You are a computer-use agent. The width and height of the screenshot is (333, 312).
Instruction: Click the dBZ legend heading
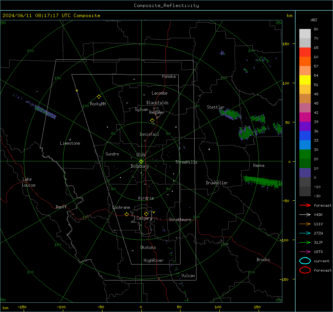click(x=314, y=20)
